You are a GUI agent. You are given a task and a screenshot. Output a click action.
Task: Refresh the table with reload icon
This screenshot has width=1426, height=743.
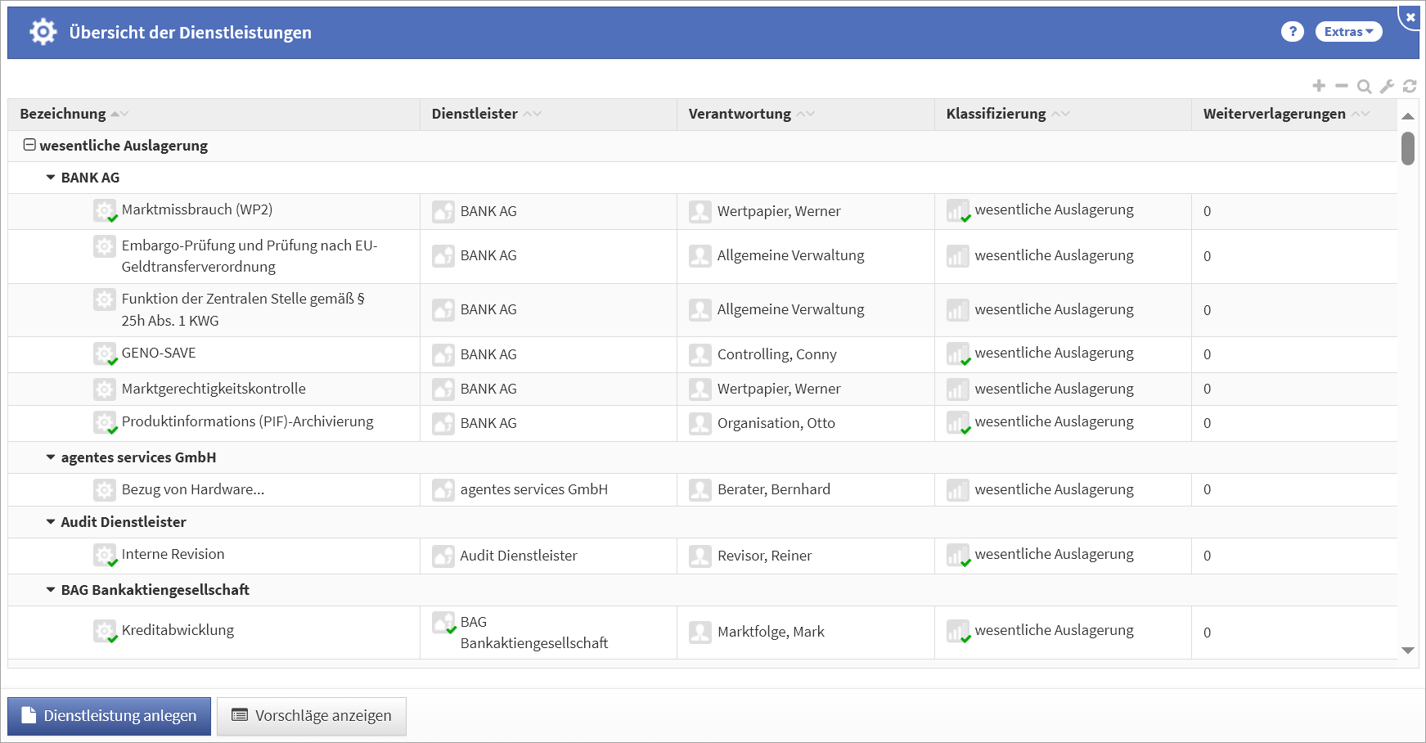pyautogui.click(x=1410, y=86)
